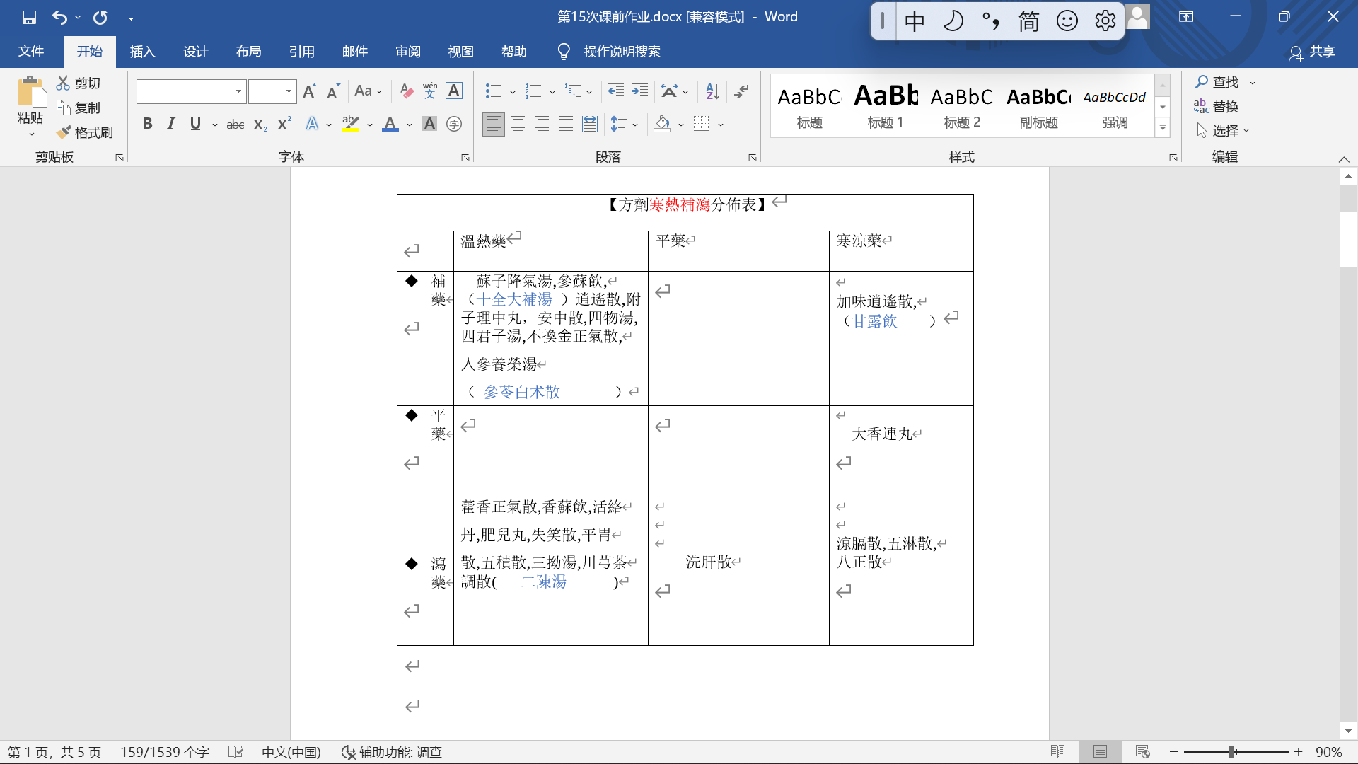Image resolution: width=1358 pixels, height=764 pixels.
Task: Click the Cut scissors icon
Action: (64, 83)
